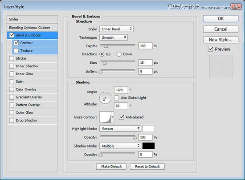This screenshot has height=180, width=245.
Task: Open the Gloss Contour thumbnail editor
Action: pos(105,117)
